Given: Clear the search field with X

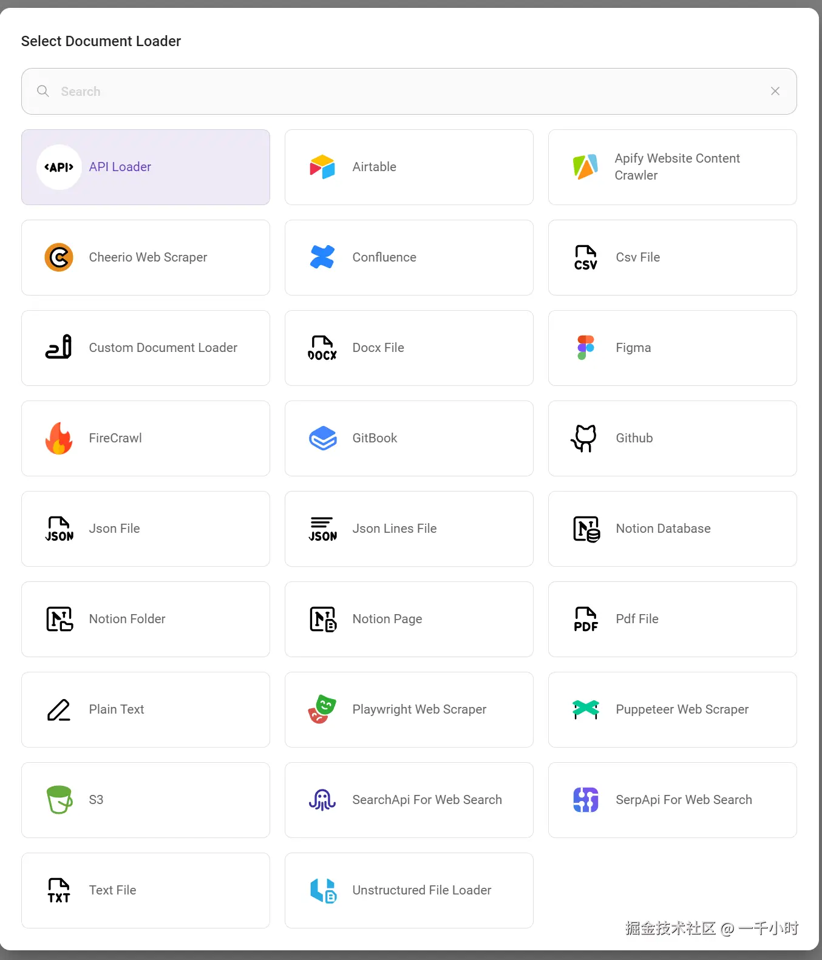Looking at the screenshot, I should click(x=775, y=91).
